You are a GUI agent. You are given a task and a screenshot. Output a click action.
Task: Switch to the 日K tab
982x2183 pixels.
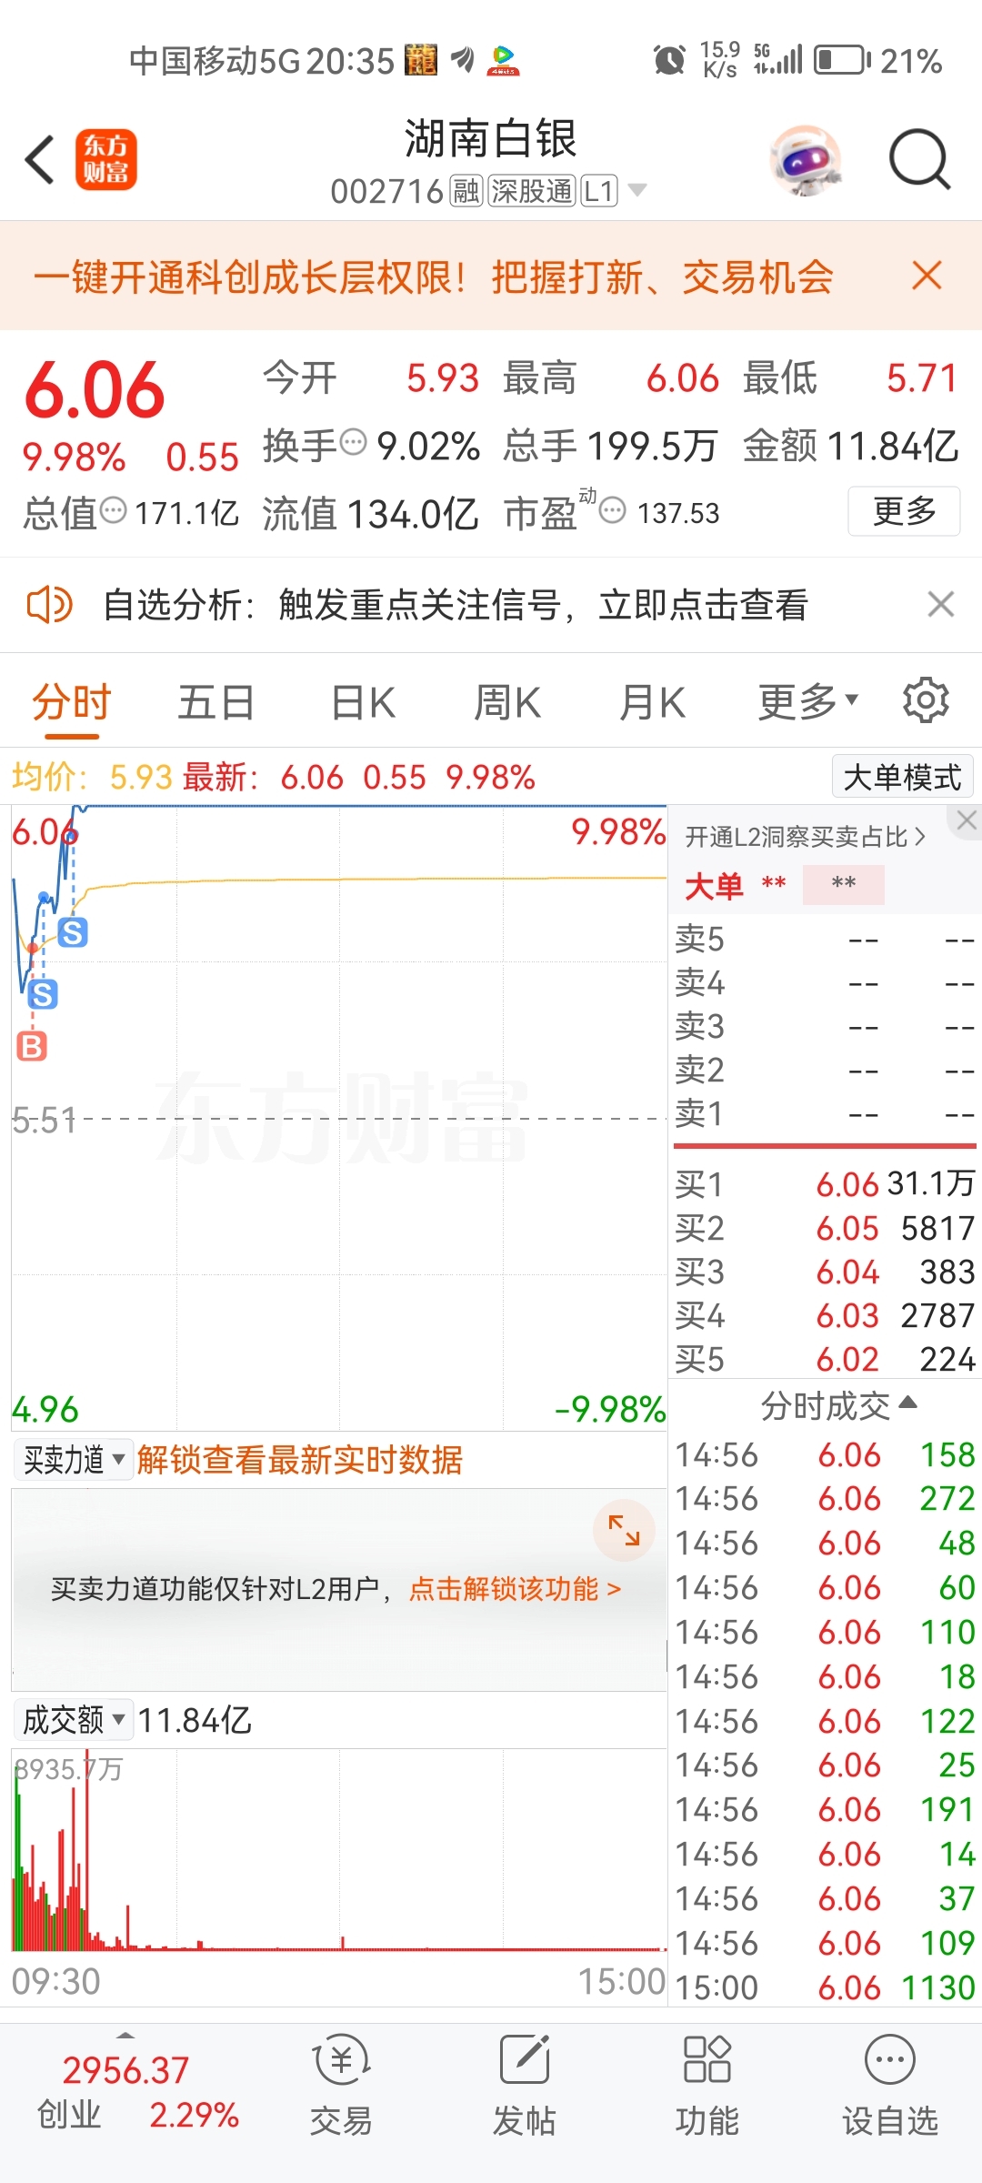coord(363,702)
